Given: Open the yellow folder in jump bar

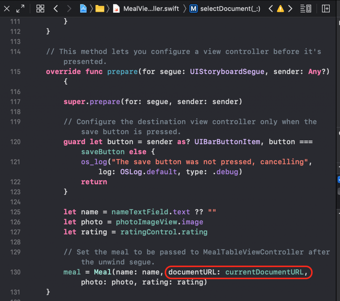Looking at the screenshot, I should [x=100, y=9].
